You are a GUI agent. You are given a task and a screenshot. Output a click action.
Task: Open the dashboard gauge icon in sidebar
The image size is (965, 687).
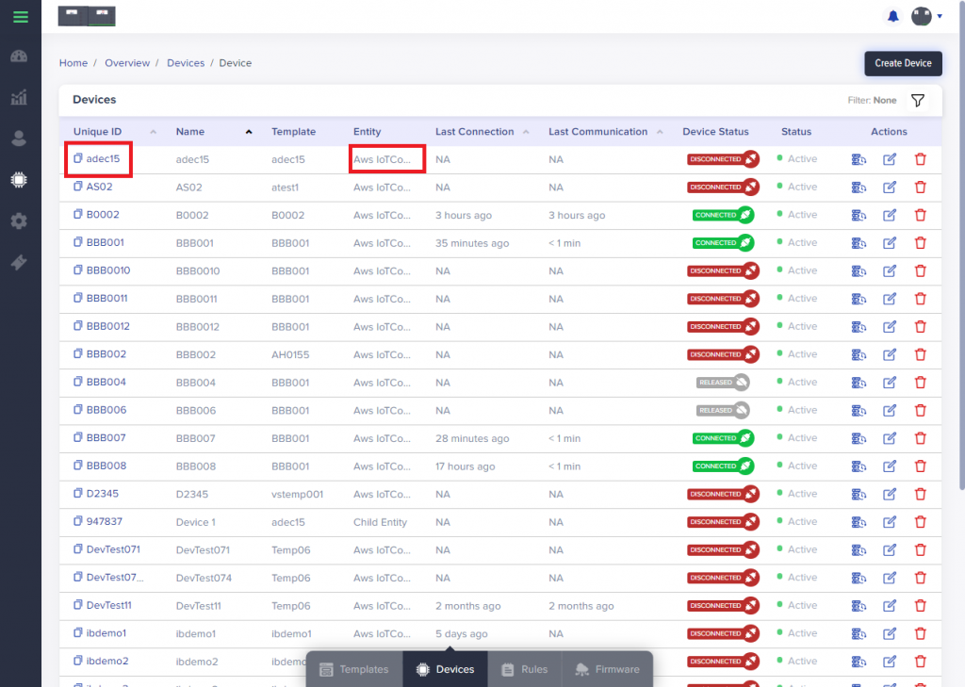point(20,56)
